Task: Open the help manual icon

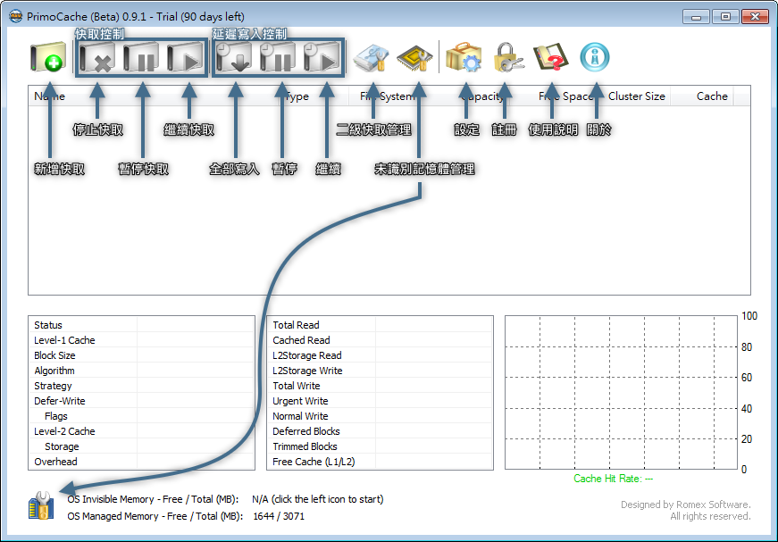Action: point(551,57)
